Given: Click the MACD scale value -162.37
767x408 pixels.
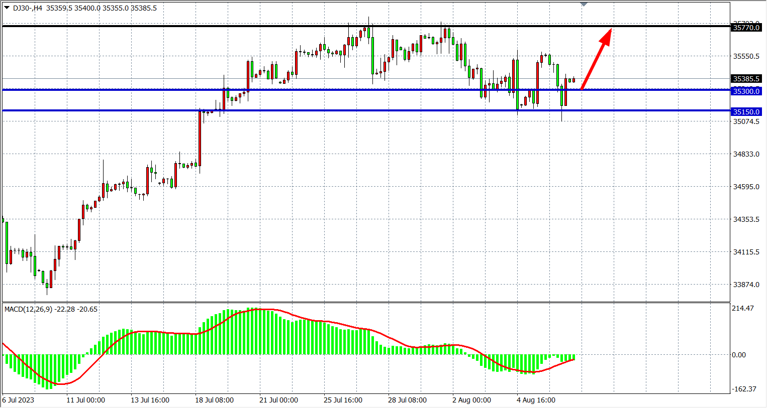Looking at the screenshot, I should (x=743, y=389).
